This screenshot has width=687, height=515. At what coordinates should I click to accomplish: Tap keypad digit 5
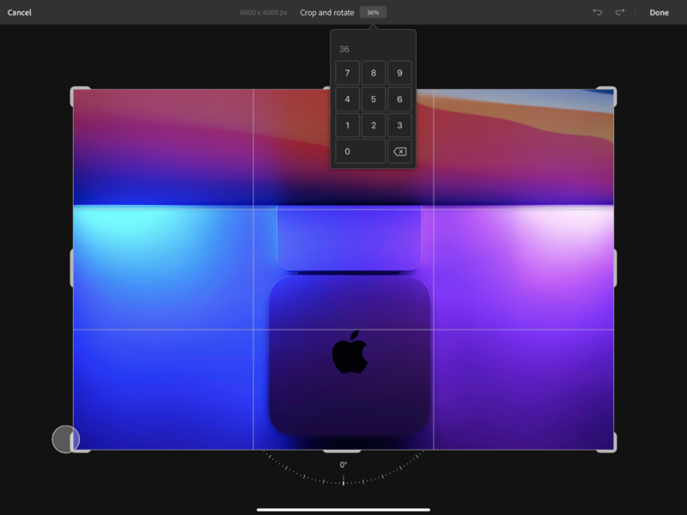[x=374, y=99]
